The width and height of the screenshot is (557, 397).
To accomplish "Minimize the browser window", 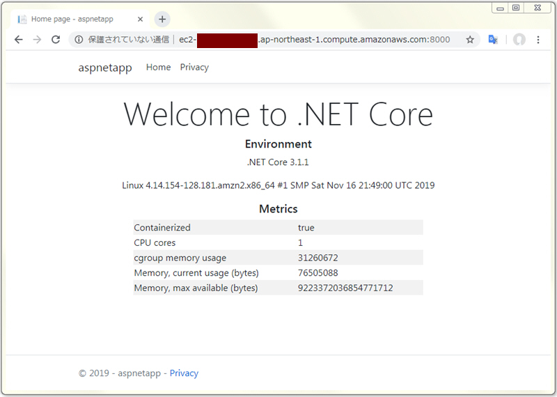I will coord(500,8).
